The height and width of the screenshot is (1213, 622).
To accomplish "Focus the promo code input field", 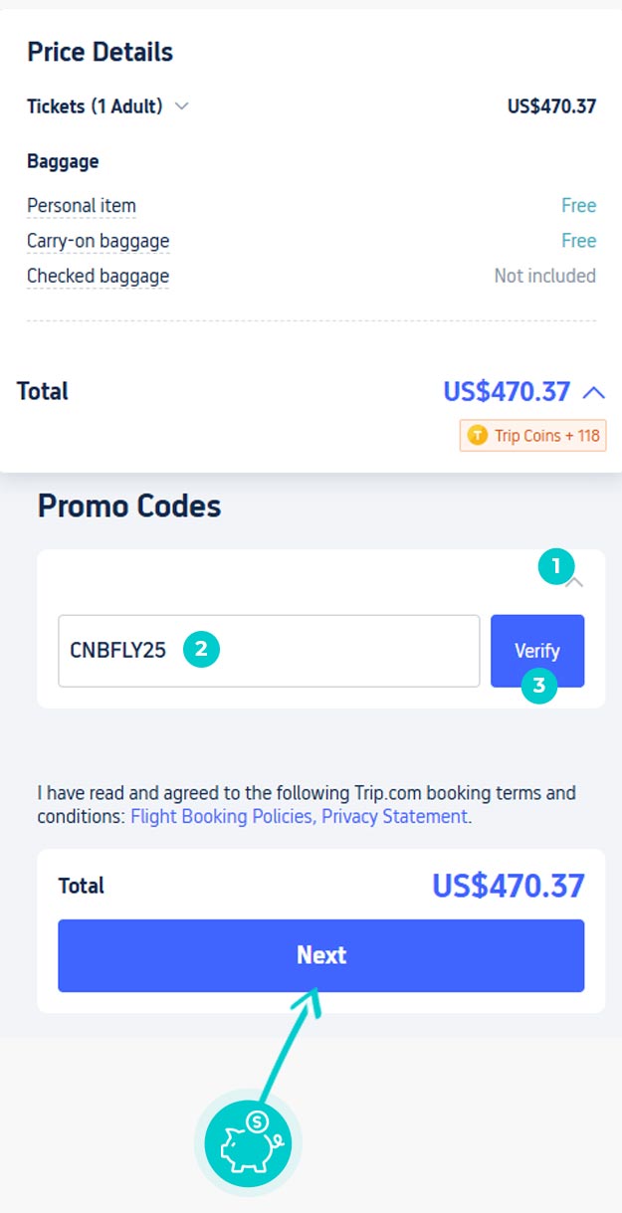I will tap(269, 651).
